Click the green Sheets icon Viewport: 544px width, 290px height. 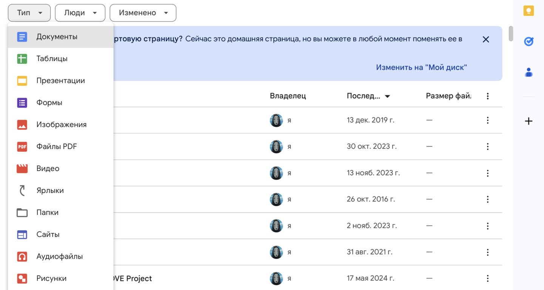22,59
